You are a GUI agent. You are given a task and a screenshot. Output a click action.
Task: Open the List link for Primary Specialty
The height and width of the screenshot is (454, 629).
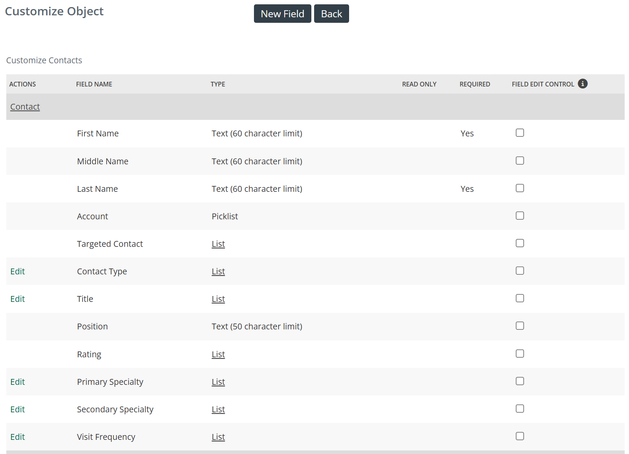coord(218,382)
